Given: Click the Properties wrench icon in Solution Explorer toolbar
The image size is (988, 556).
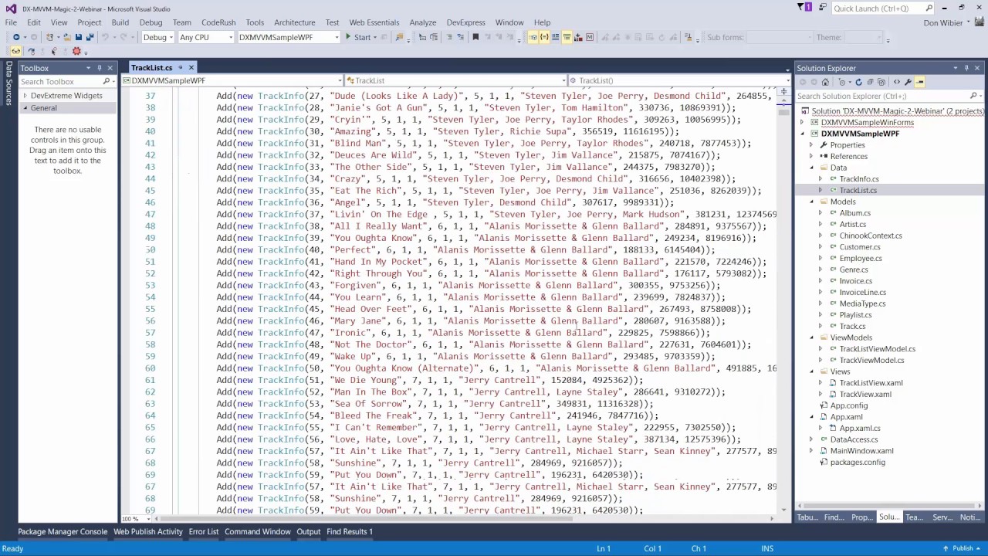Looking at the screenshot, I should pos(908,82).
